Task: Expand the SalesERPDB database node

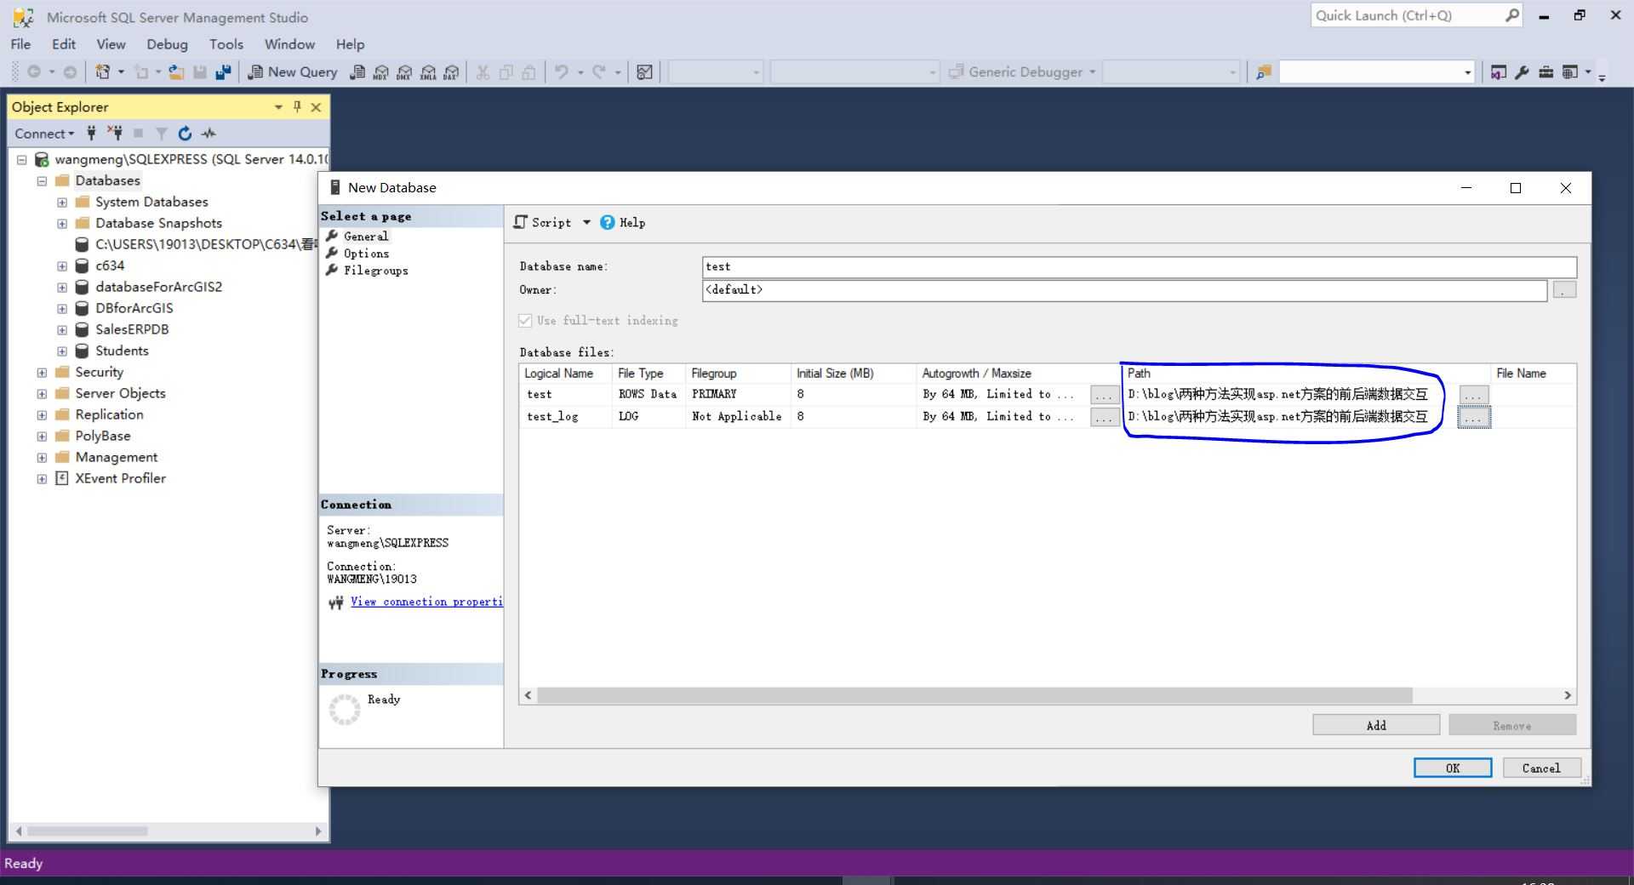Action: [62, 329]
